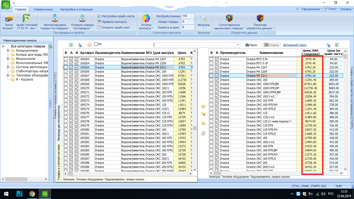Image resolution: width=354 pixels, height=199 pixels.
Task: Click the Отмена button
Action: click(271, 45)
